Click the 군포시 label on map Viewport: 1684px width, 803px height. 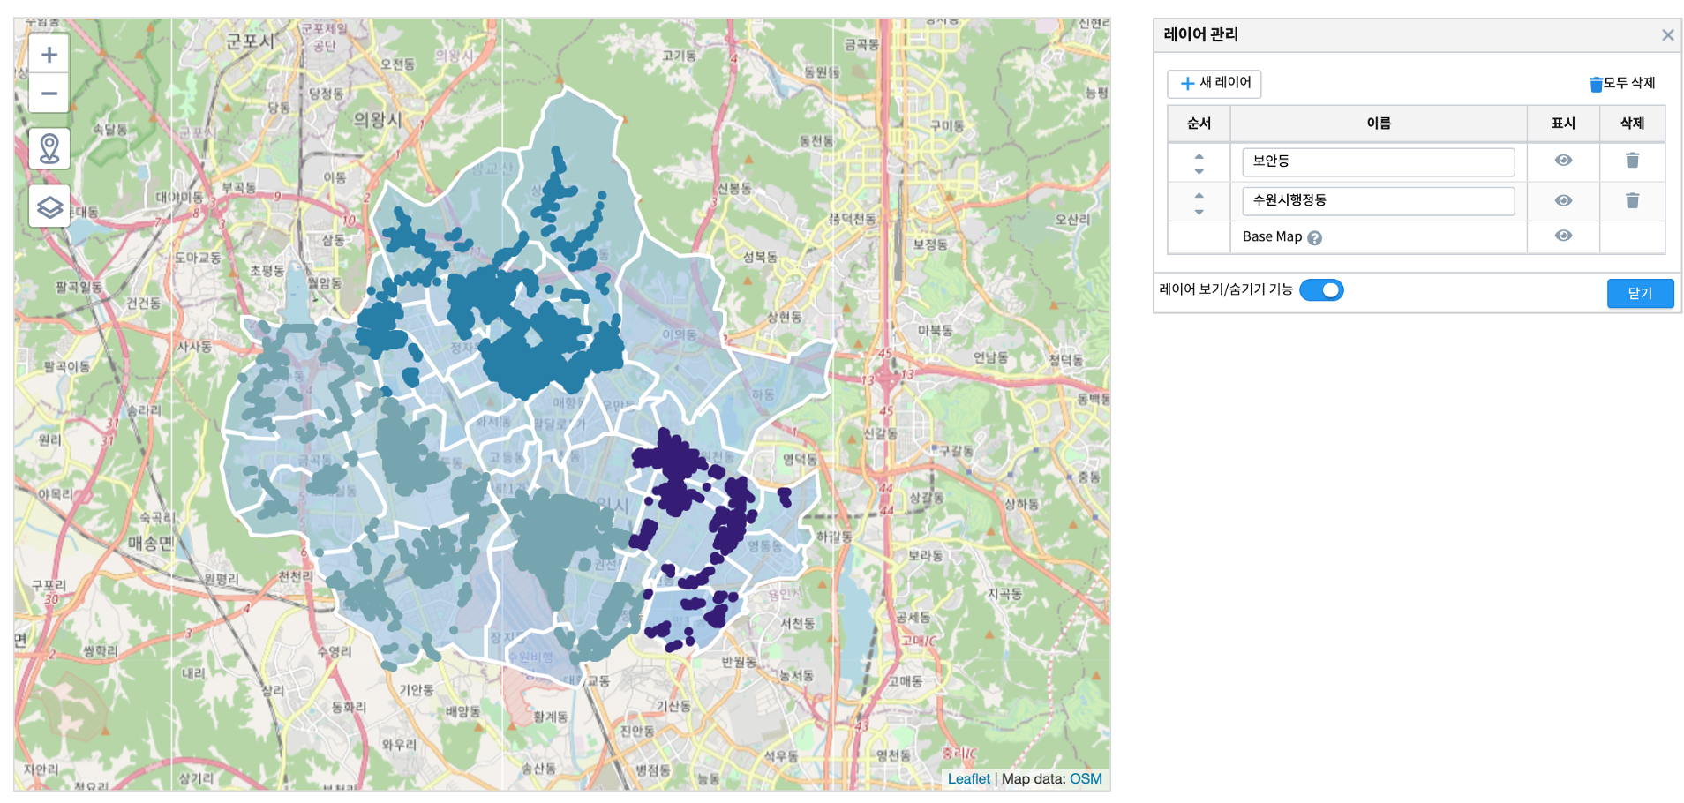point(251,41)
